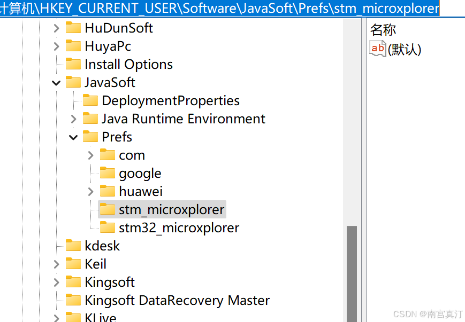Select the HuDunSoft key label
This screenshot has width=465, height=322.
click(x=119, y=28)
